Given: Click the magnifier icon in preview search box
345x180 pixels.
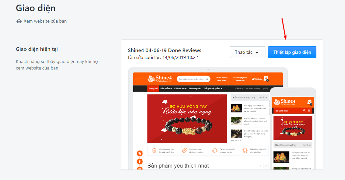Looking at the screenshot, I should coord(207,79).
